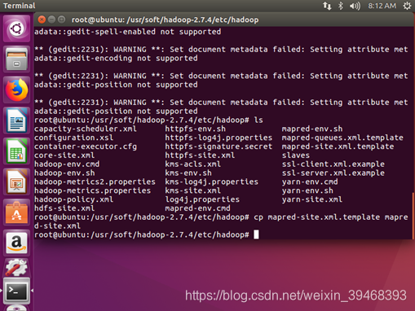Click the Terminal app title in top panel
415x311 pixels.
(19, 6)
